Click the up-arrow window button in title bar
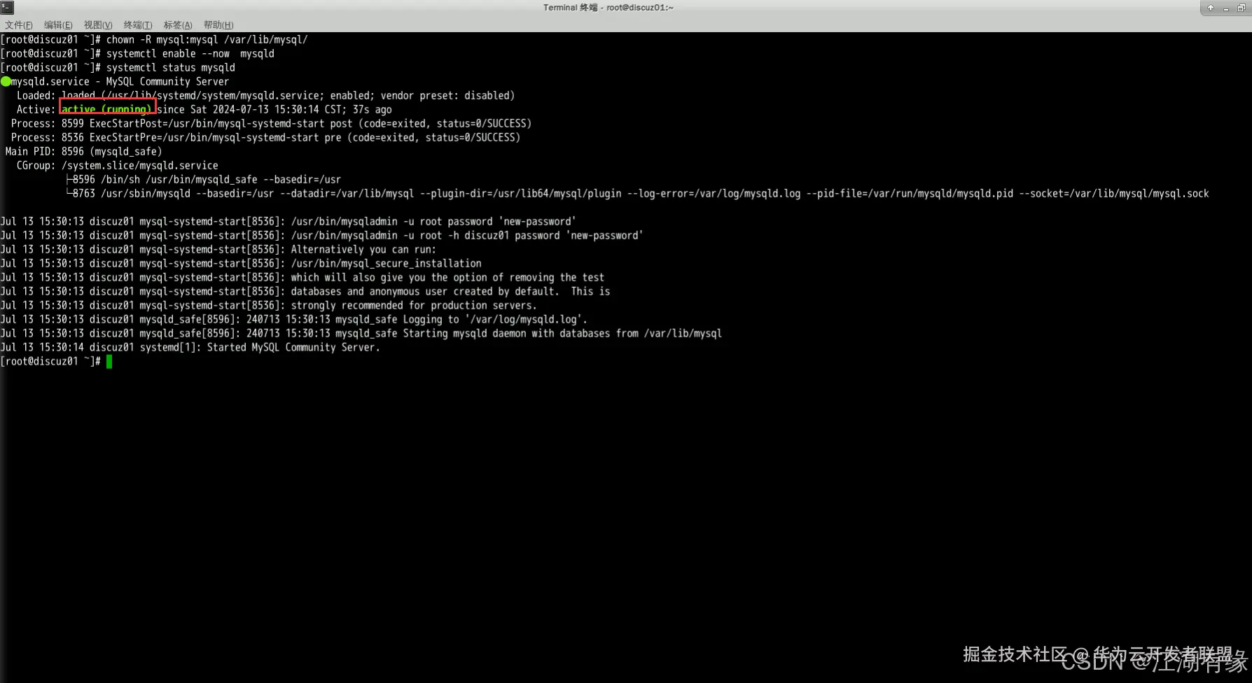Image resolution: width=1252 pixels, height=683 pixels. tap(1211, 8)
